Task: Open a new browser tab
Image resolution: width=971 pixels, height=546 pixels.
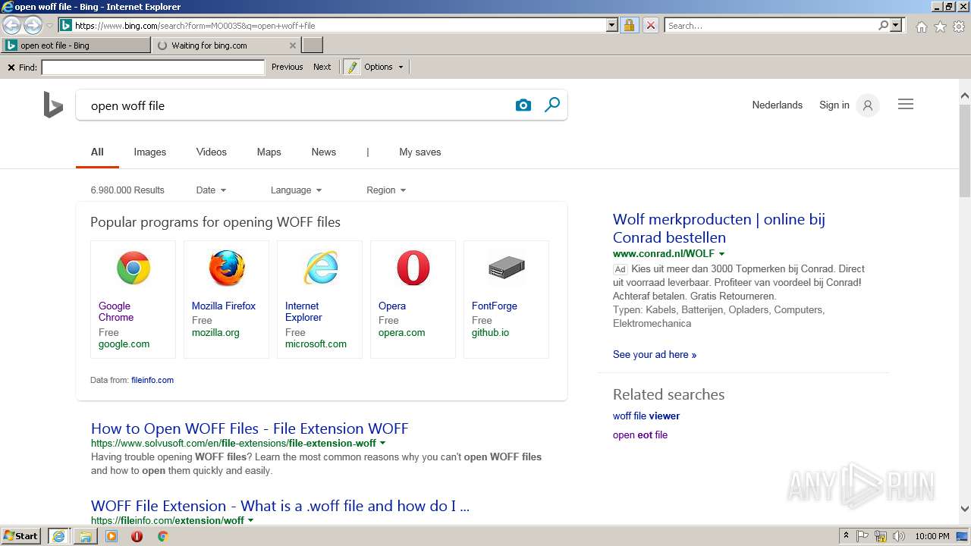Action: (x=313, y=45)
